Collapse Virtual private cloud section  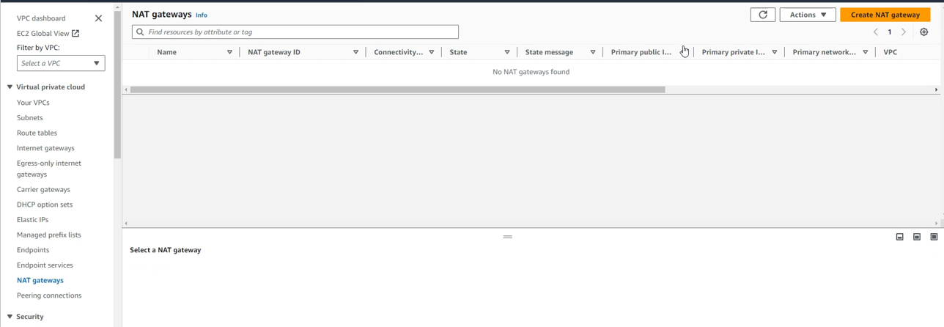click(x=10, y=87)
